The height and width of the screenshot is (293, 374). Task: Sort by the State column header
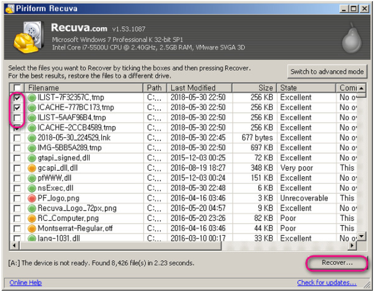coord(306,88)
